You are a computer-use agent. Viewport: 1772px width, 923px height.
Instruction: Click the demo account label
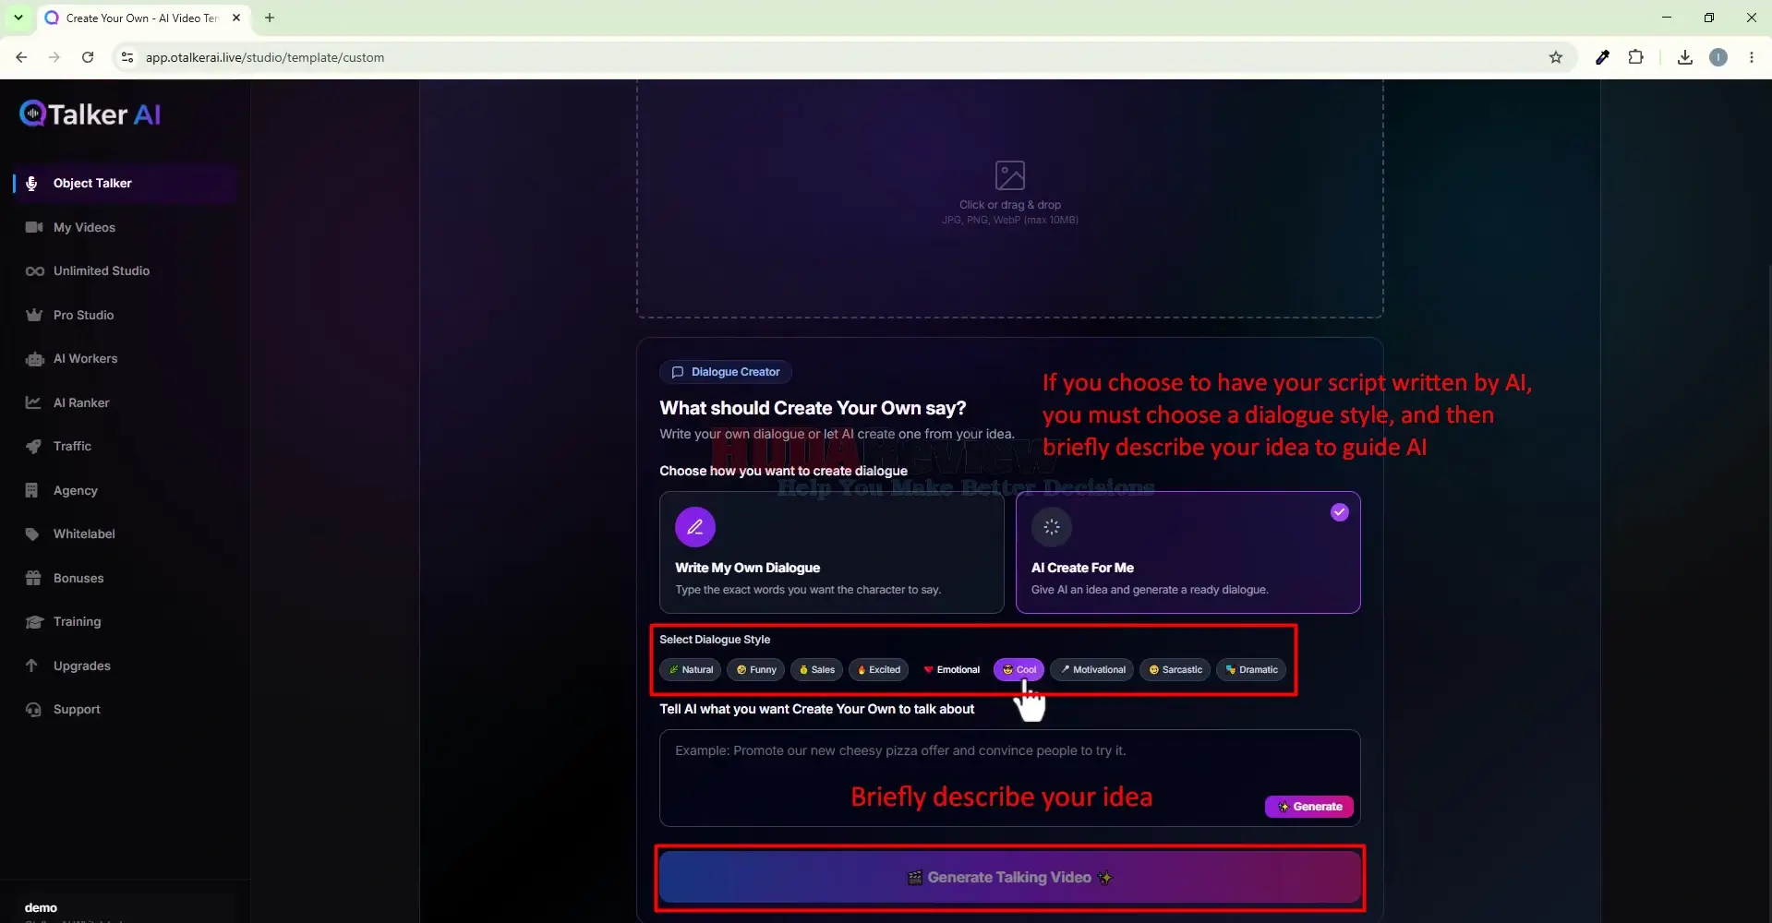click(41, 908)
